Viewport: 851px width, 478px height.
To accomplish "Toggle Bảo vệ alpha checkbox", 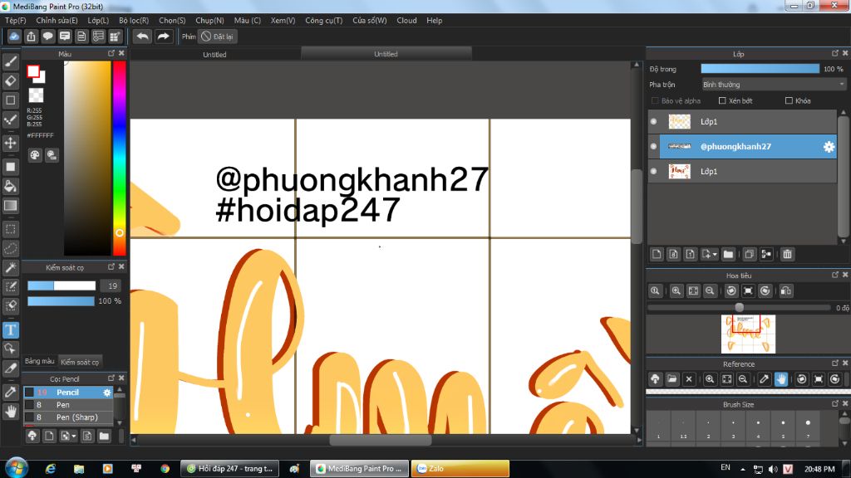I will pos(655,100).
